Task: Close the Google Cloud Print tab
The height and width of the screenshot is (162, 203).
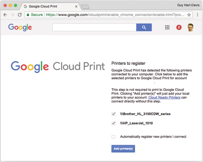Action: coord(76,6)
